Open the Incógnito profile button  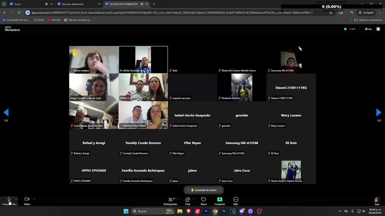pyautogui.click(x=366, y=13)
